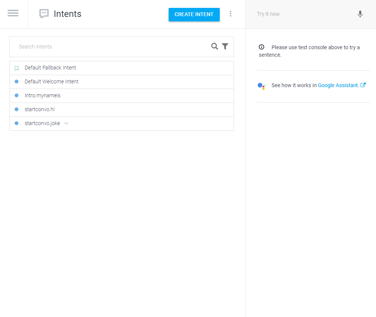376x317 pixels.
Task: Open the Google Assistant link
Action: tap(338, 85)
